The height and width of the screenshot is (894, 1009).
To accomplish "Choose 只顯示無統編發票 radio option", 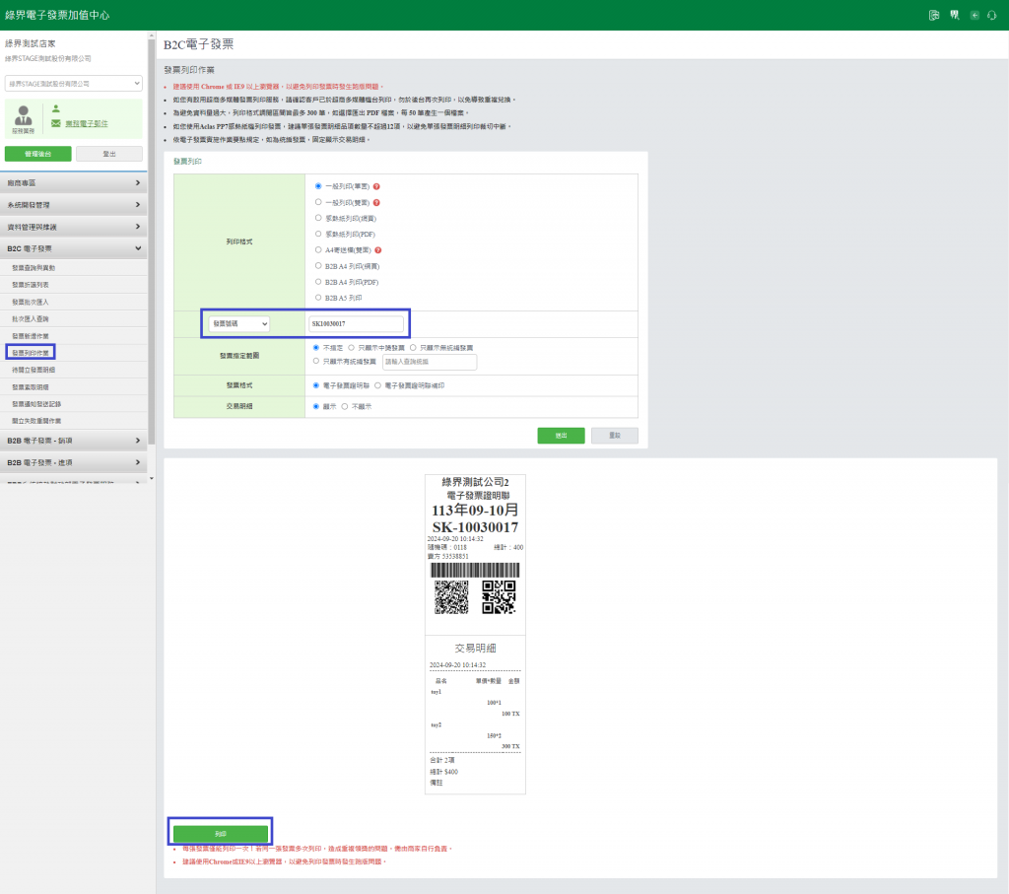I will 413,348.
